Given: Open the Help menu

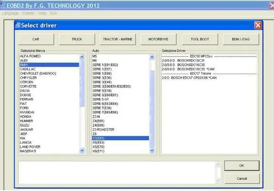Looking at the screenshot, I should [x=43, y=13].
